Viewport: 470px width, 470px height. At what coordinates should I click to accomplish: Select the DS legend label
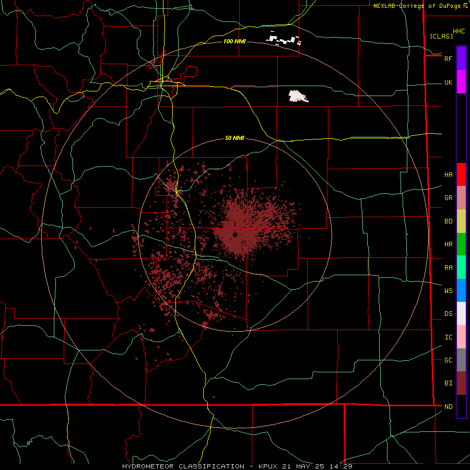[x=448, y=313]
